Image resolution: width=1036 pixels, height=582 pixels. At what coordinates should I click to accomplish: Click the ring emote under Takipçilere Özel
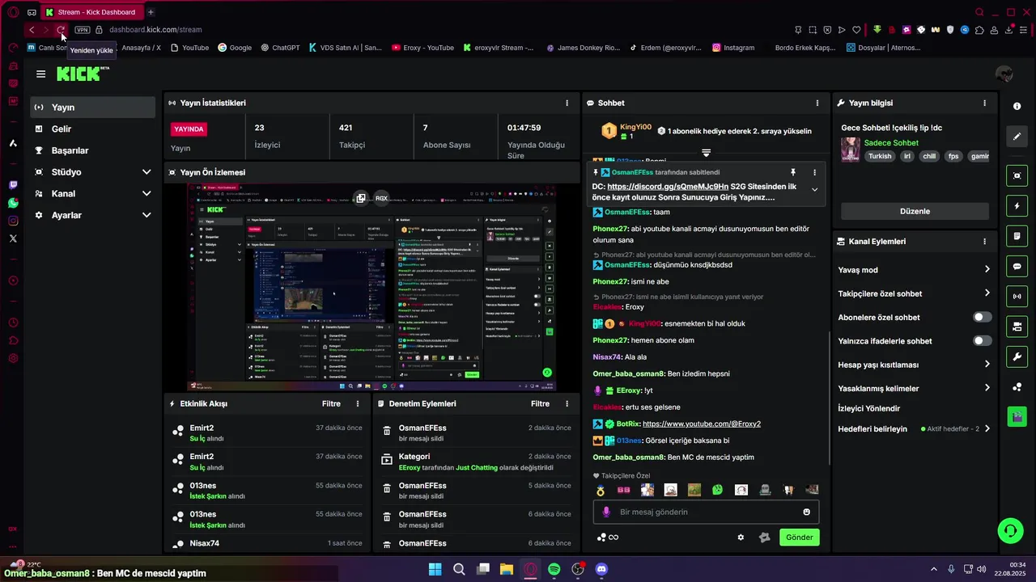(x=601, y=491)
